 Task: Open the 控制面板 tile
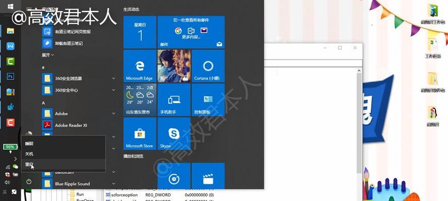pos(208,100)
